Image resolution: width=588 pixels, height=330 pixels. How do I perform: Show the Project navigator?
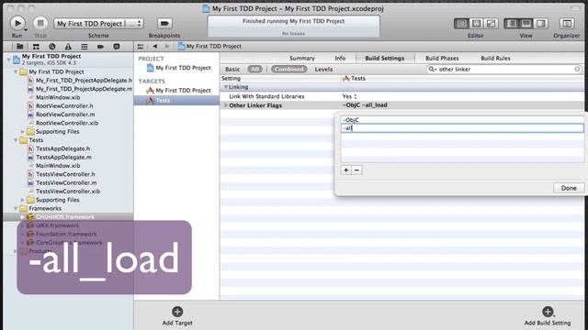tap(20, 47)
